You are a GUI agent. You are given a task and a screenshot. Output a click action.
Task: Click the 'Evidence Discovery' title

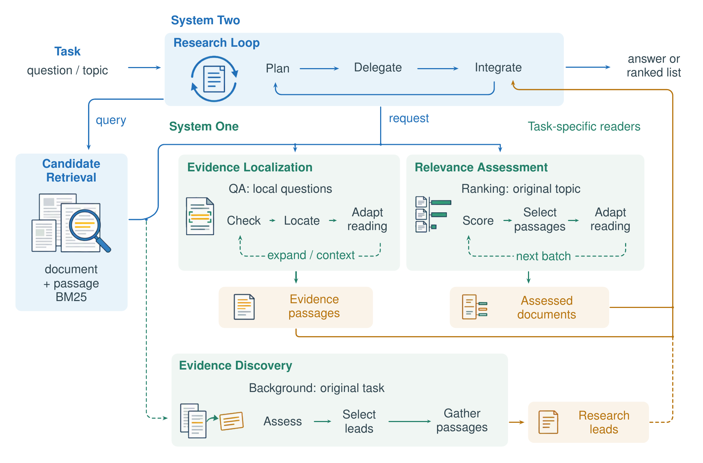[236, 366]
